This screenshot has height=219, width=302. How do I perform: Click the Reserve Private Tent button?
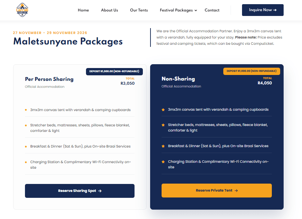click(216, 191)
